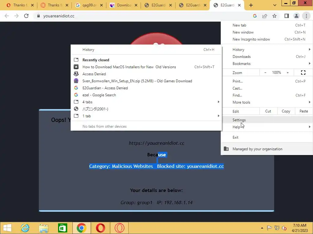Expand the 1 tab recently closed group
Viewport: 313px width, 234px height.
tap(146, 116)
